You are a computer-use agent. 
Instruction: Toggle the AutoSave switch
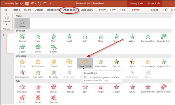point(19,3)
